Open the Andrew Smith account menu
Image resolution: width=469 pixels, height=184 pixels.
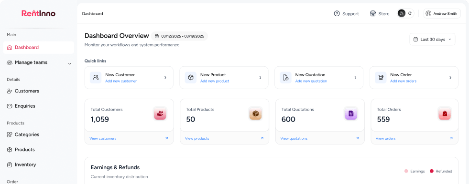click(442, 13)
